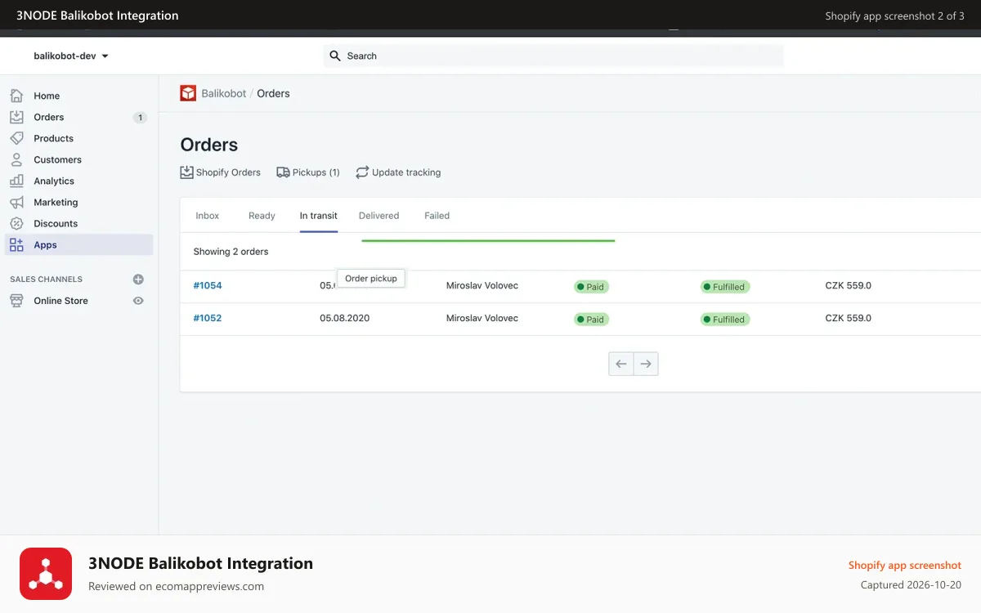
Task: Open the Home icon in sidebar
Action: [x=16, y=96]
